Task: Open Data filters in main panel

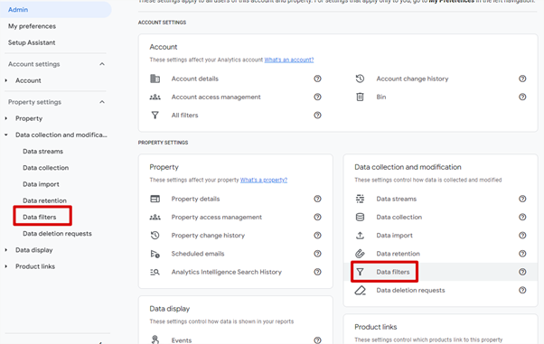Action: point(393,272)
